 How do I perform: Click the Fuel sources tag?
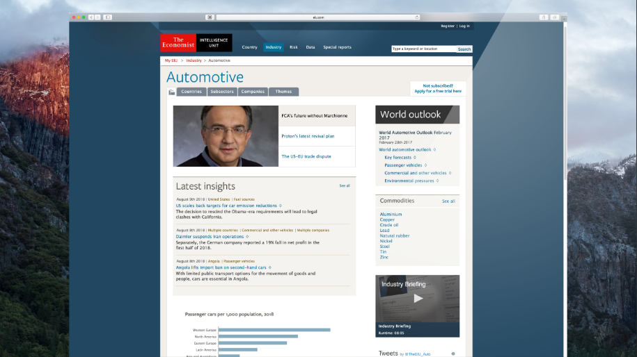(244, 199)
